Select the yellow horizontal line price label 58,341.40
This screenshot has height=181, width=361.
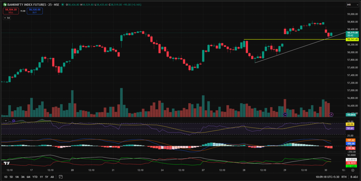coord(352,39)
